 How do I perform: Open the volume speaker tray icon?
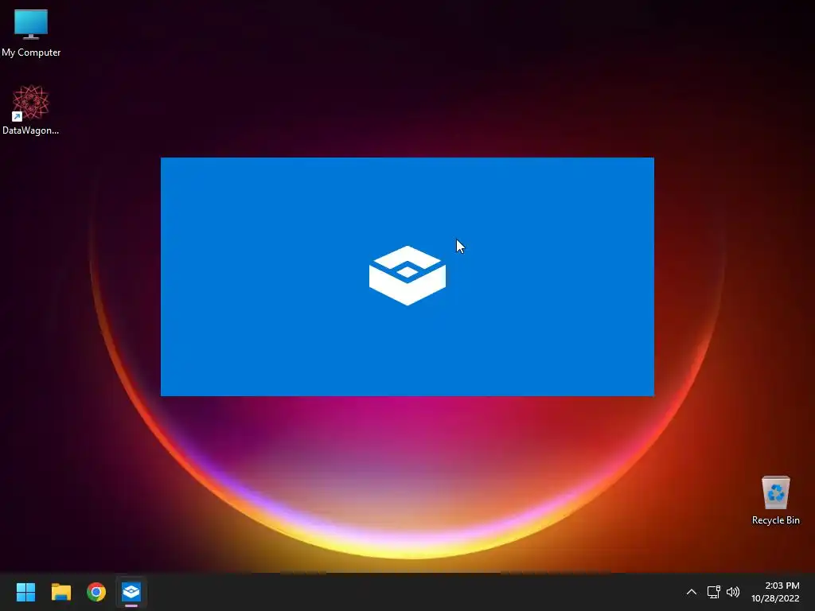(733, 592)
